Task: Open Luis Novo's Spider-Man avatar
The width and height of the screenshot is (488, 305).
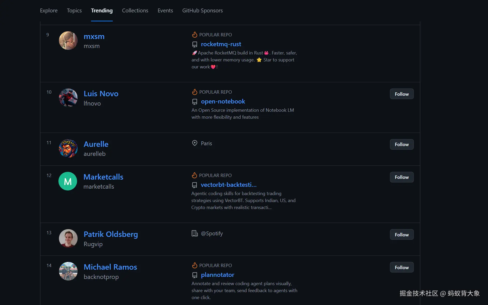Action: pos(68,98)
